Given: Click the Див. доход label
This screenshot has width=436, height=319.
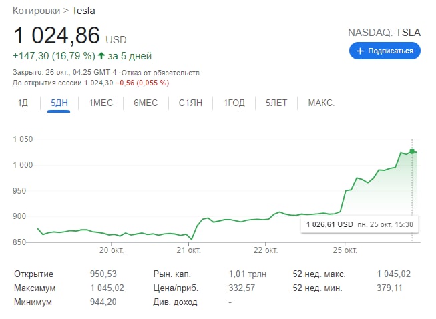Looking at the screenshot, I should (175, 302).
